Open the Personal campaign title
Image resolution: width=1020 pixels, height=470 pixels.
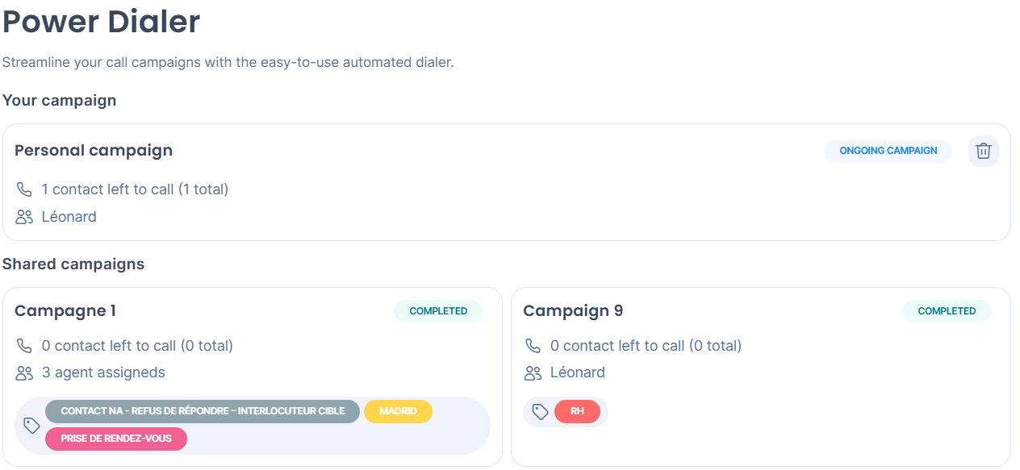94,150
